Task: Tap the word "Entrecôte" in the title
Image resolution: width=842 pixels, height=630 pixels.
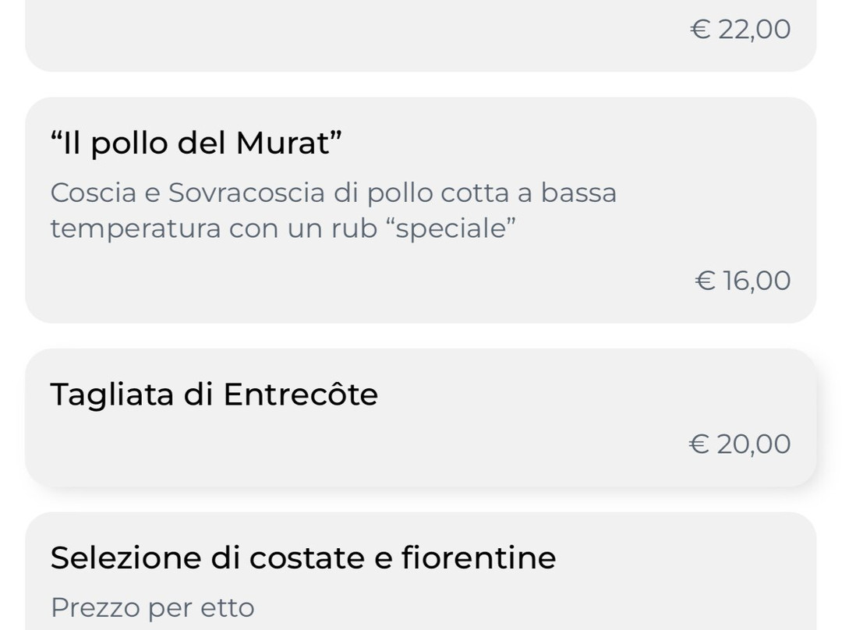Action: [300, 395]
